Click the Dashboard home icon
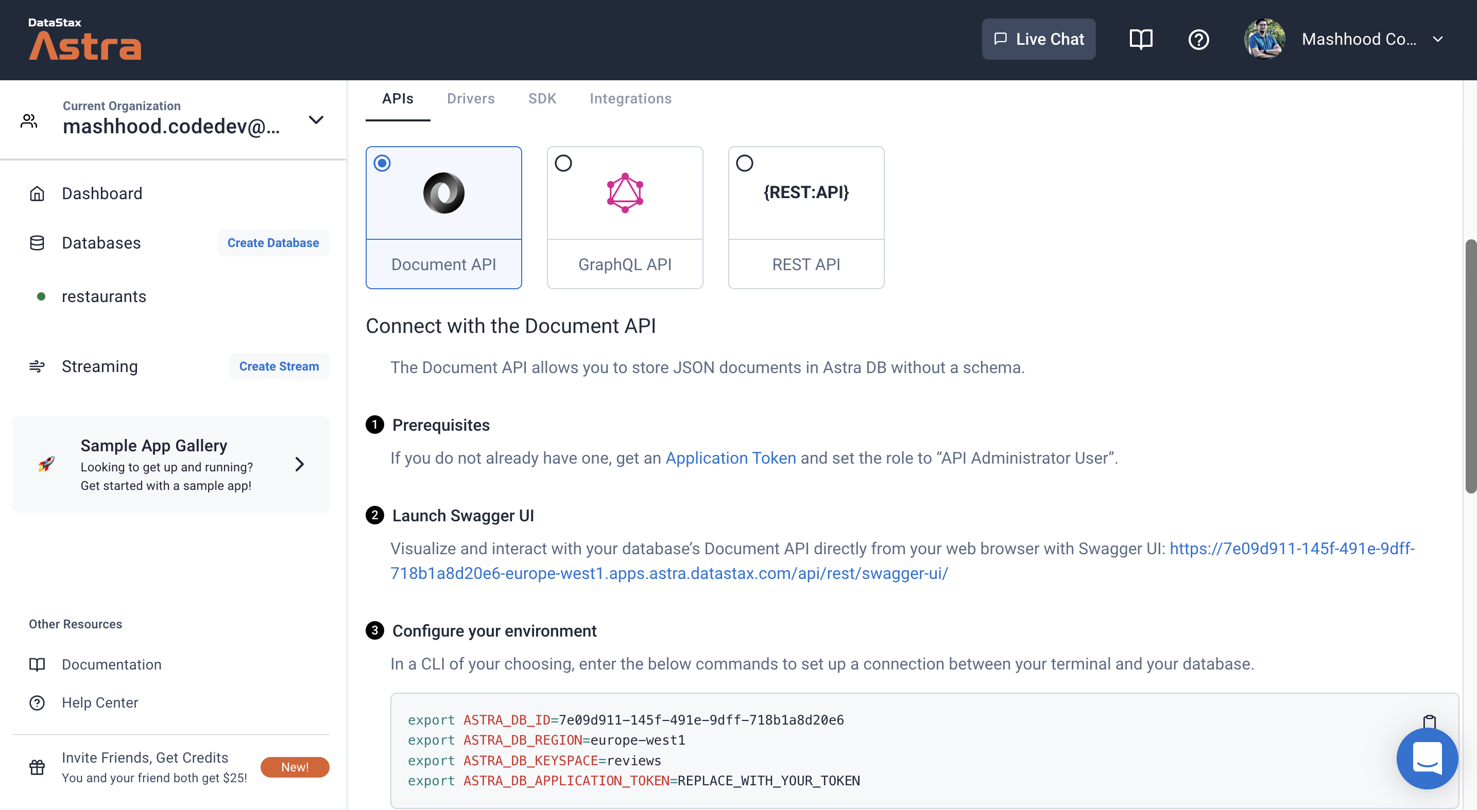 tap(37, 193)
